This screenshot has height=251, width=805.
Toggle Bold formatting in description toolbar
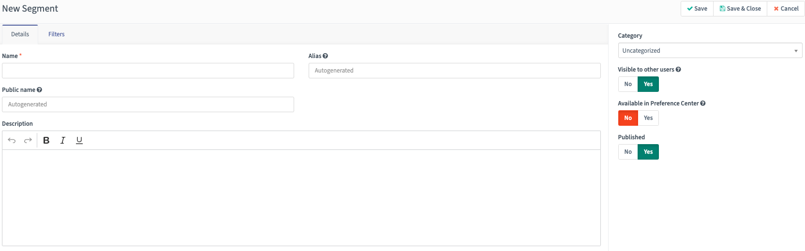tap(46, 140)
